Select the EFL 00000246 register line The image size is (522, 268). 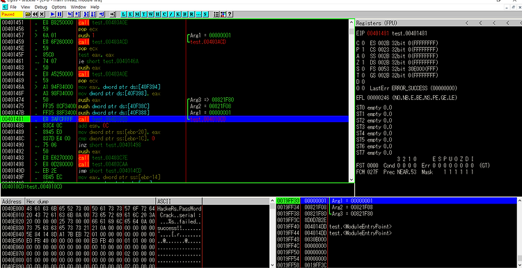tap(406, 98)
